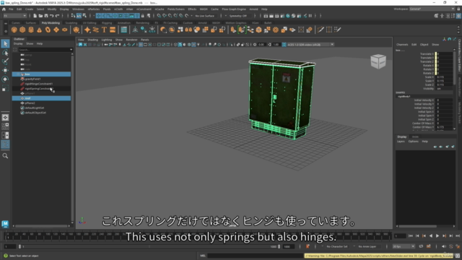Toggle playback loop mode button
The width and height of the screenshot is (462, 260).
pyautogui.click(x=421, y=246)
